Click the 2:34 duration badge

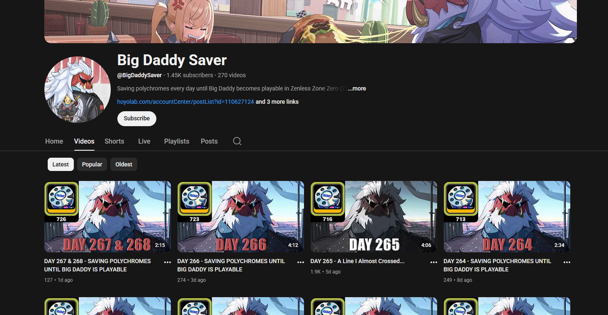[x=559, y=245]
